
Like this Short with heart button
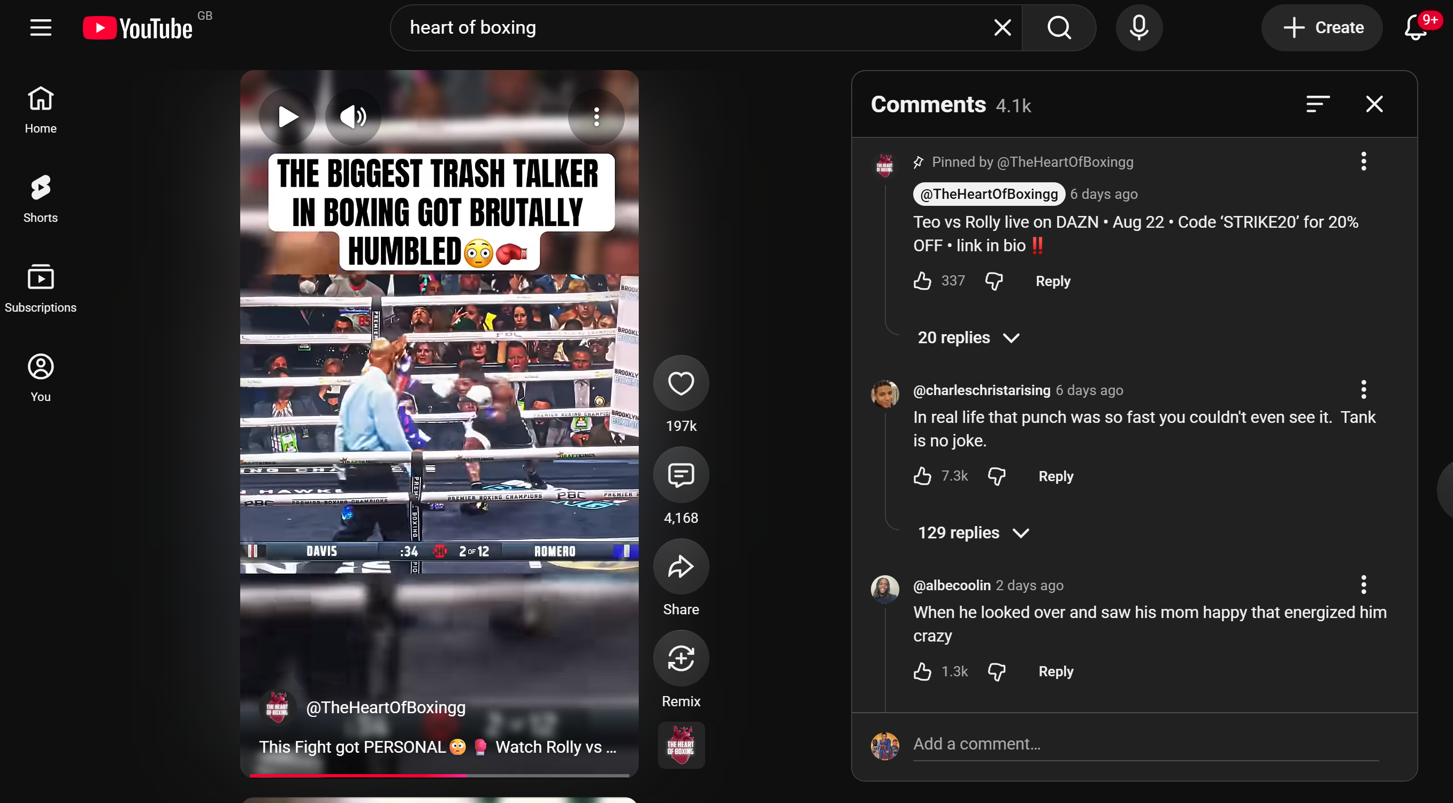(x=681, y=383)
